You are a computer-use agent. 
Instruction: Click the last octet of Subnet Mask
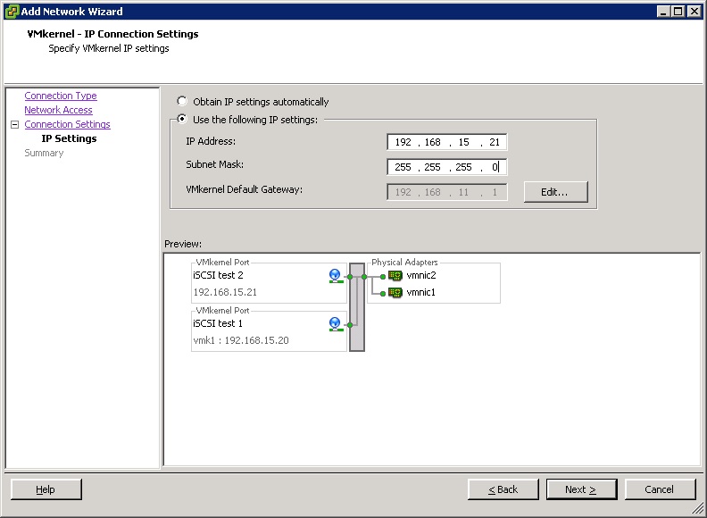pyautogui.click(x=494, y=167)
